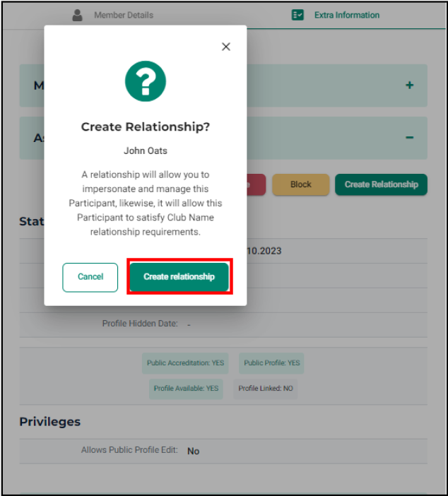This screenshot has height=496, width=448.
Task: Select the Profile Linked: NO badge
Action: (x=266, y=389)
